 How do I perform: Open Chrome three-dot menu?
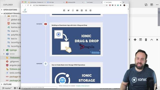[127, 5]
